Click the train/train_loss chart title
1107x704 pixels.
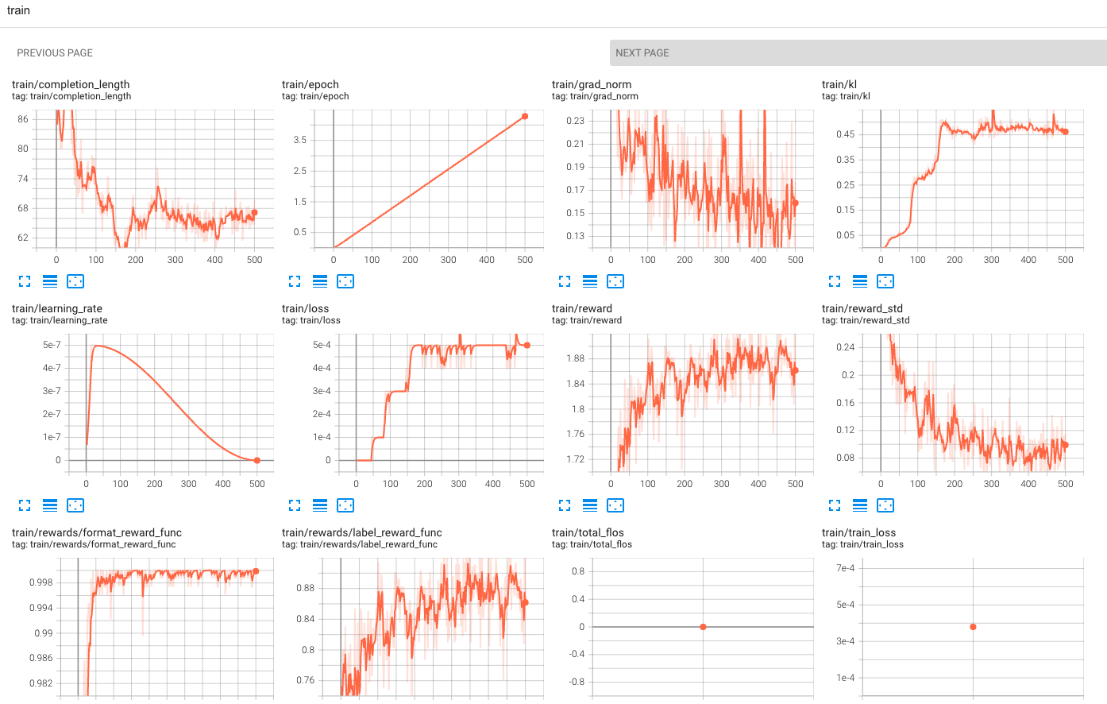pos(858,532)
